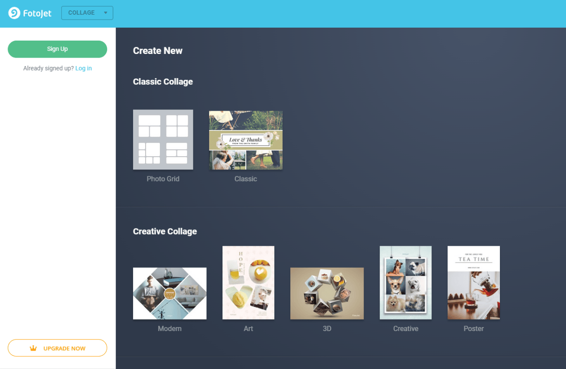Select the Creative collage thumbnail

point(406,282)
